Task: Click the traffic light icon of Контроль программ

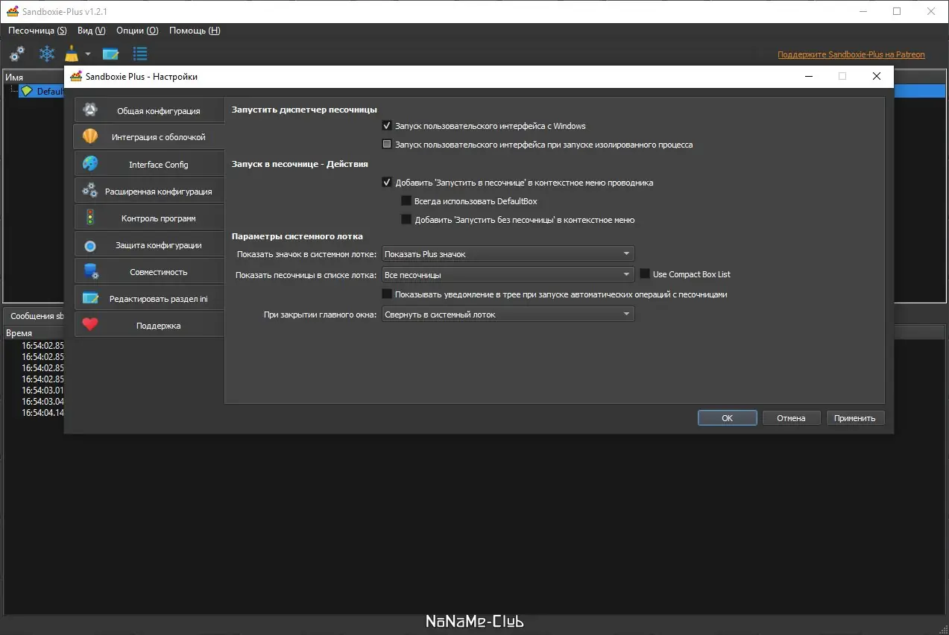Action: 90,218
